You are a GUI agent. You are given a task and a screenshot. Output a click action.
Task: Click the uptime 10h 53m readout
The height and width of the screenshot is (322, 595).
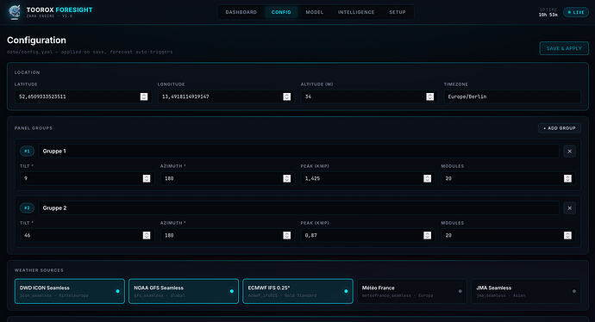[x=548, y=15]
